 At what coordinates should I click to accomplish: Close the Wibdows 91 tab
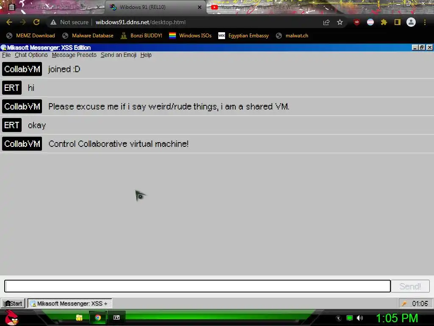tap(200, 7)
